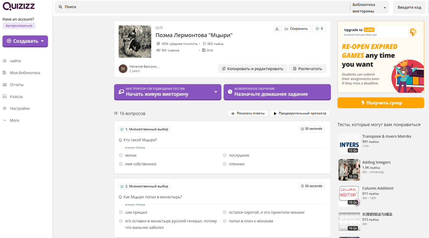Choose answer "сам пришел" in question 2
429x238 pixels.
coord(121,212)
